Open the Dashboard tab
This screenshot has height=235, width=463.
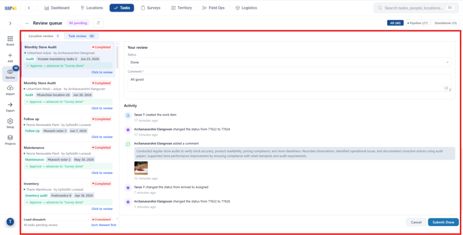(x=57, y=8)
